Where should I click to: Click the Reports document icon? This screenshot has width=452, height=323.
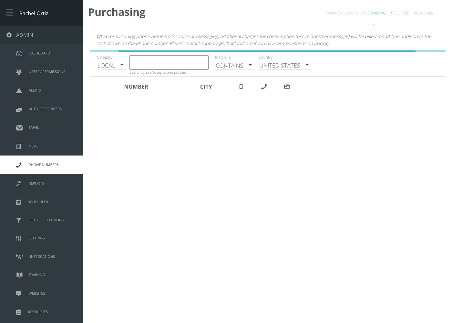tap(19, 183)
